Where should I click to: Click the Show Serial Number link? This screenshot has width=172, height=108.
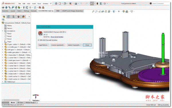tap(57, 37)
